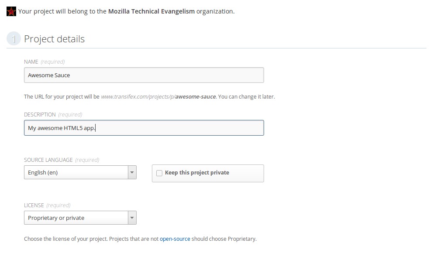Select the English (en) language combo box

80,172
